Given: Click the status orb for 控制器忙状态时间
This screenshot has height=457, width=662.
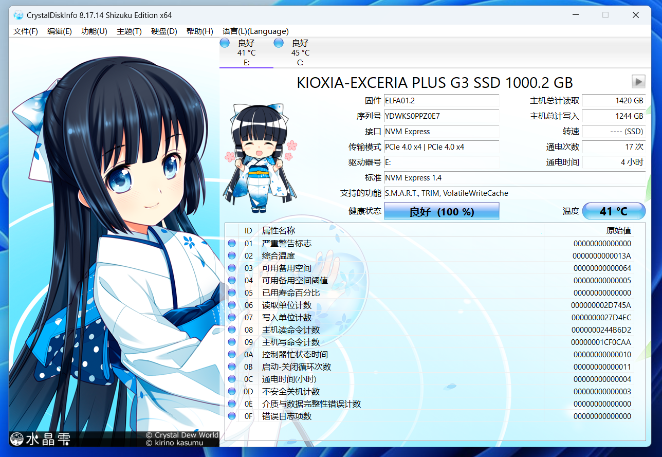Looking at the screenshot, I should pos(232,354).
